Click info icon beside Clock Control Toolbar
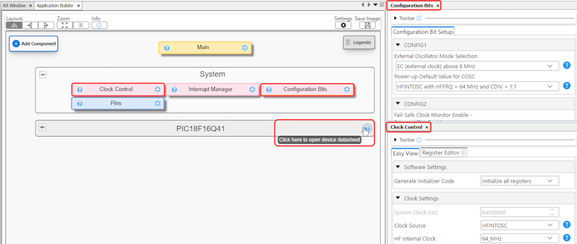Viewport: 577px width, 244px height. tap(419, 140)
